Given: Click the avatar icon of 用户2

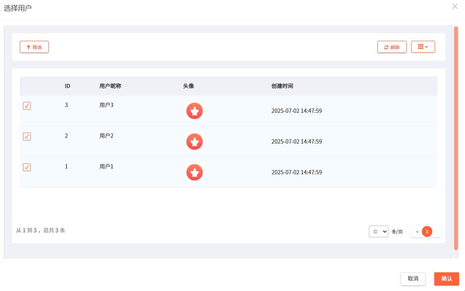Looking at the screenshot, I should (x=195, y=142).
